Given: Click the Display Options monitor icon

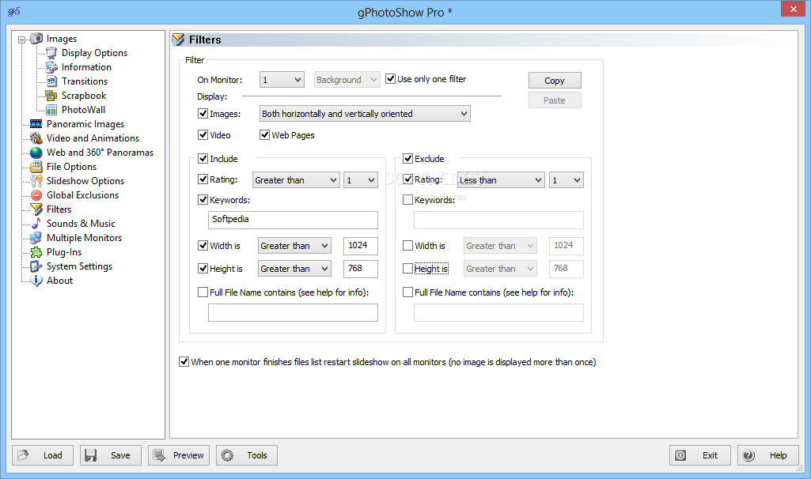Looking at the screenshot, I should click(x=51, y=53).
